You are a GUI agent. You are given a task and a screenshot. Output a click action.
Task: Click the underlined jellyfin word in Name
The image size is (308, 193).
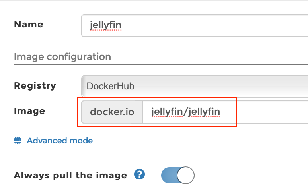106,25
